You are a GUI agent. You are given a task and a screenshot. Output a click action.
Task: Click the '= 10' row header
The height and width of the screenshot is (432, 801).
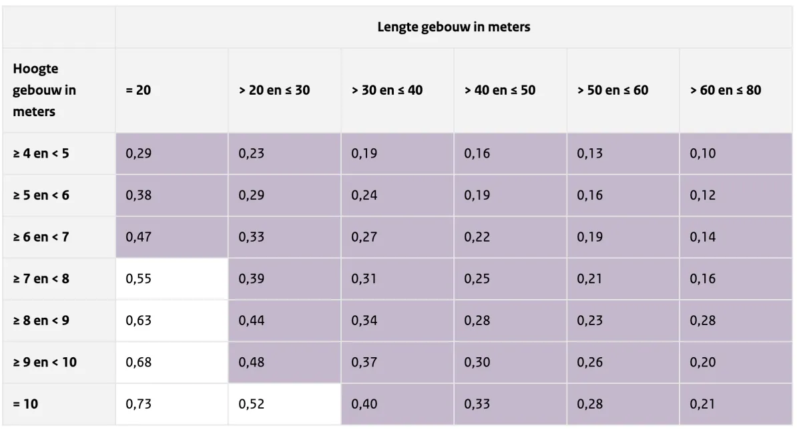click(27, 404)
